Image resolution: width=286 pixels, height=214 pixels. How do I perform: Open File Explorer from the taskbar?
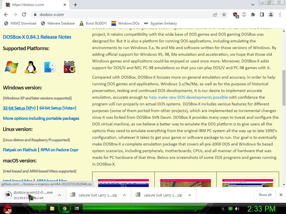coord(52,208)
